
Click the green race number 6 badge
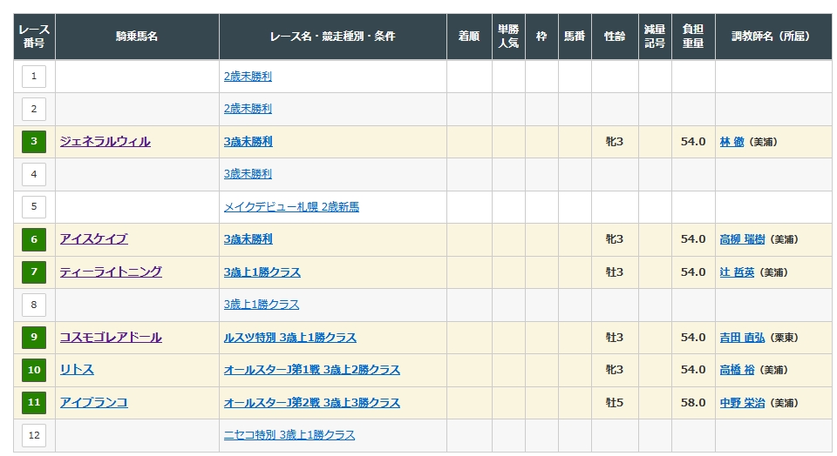pyautogui.click(x=34, y=239)
